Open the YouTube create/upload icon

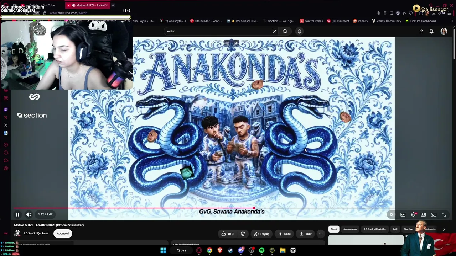(x=421, y=31)
